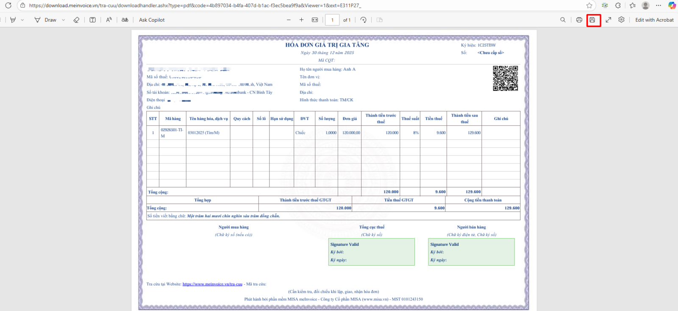
Task: Zoom out with the minus icon
Action: (x=289, y=20)
